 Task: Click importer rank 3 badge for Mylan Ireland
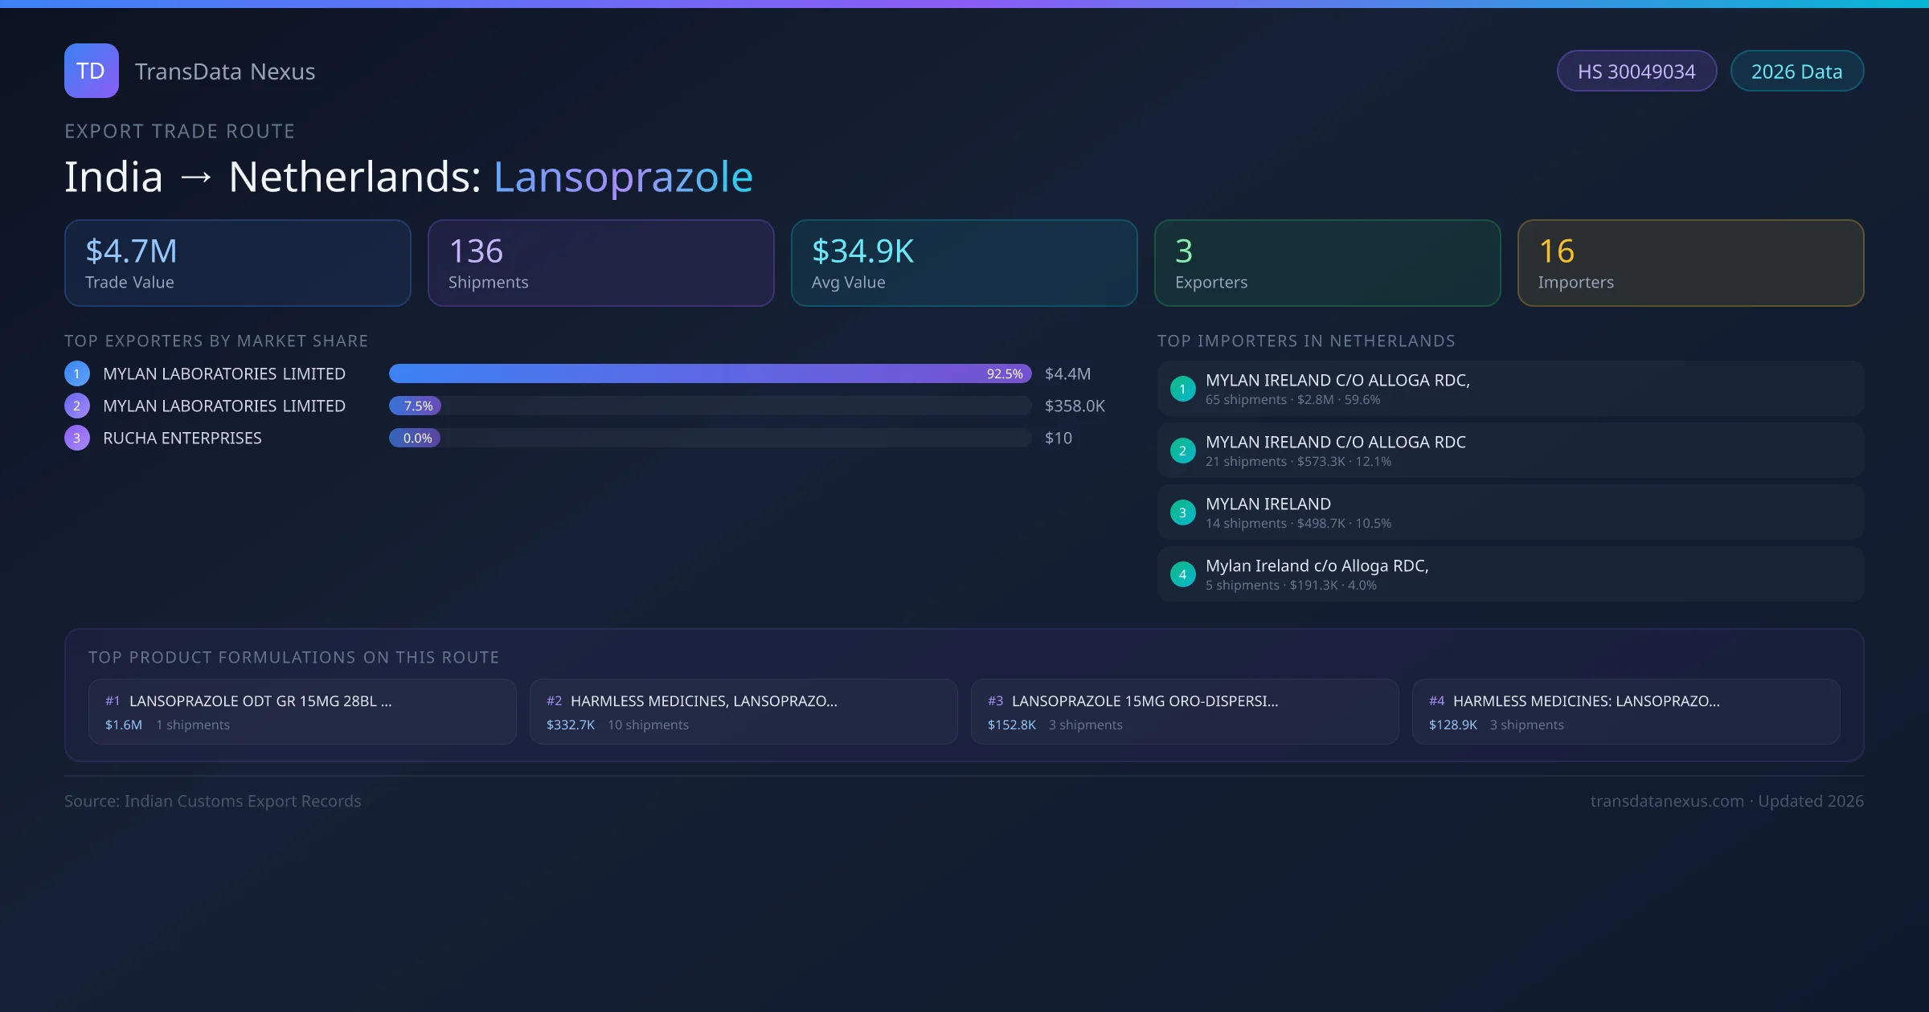[x=1182, y=512]
